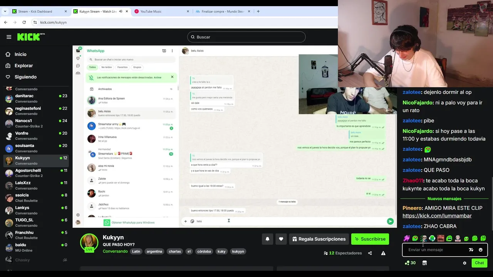Click the Suscribirse button
Screen dimensions: 493x277
(x=370, y=239)
